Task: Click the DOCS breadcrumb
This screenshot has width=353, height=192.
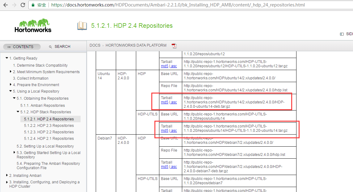Action: pyautogui.click(x=95, y=45)
